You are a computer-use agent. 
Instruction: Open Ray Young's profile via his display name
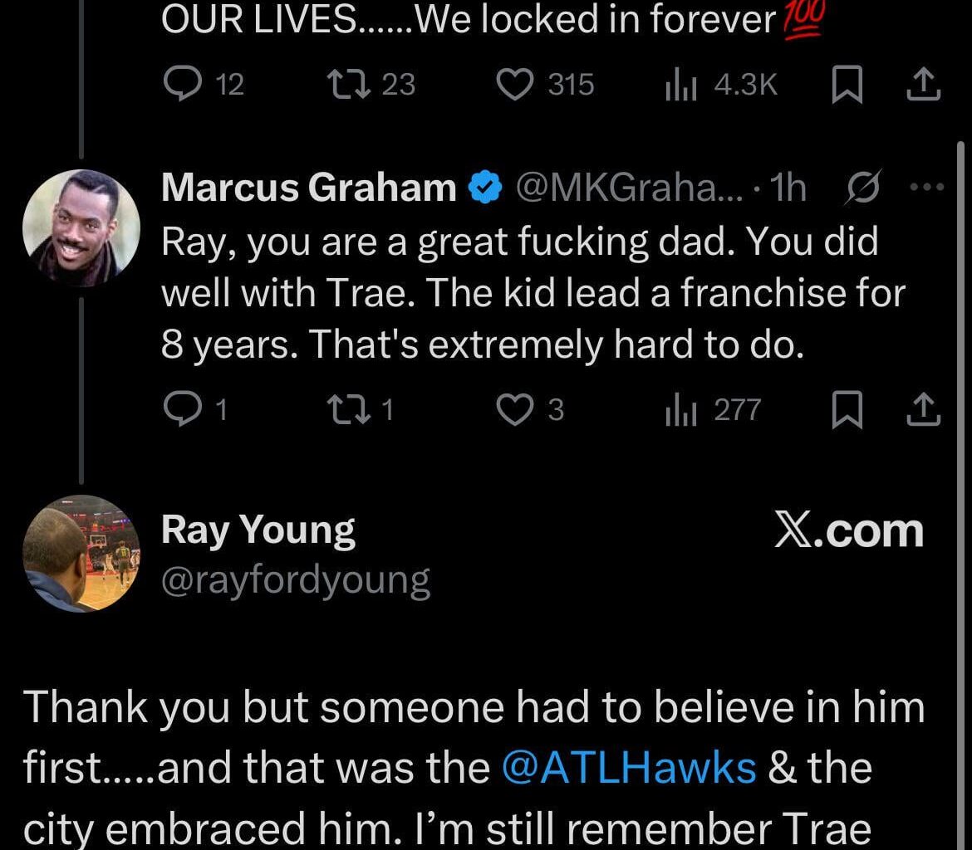[258, 529]
